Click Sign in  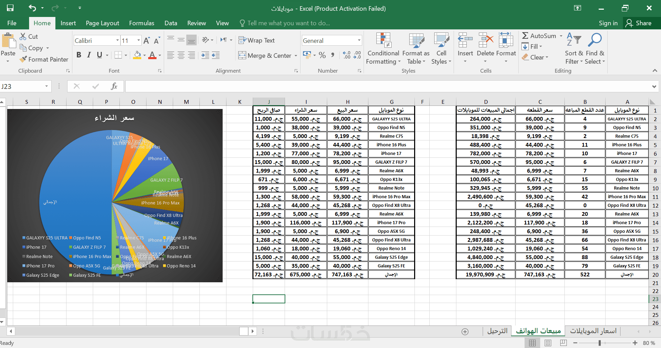(x=608, y=23)
